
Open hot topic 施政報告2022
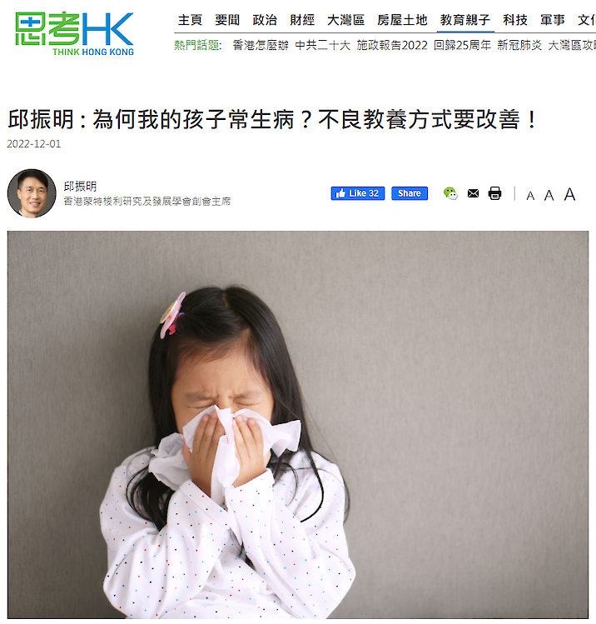click(391, 45)
